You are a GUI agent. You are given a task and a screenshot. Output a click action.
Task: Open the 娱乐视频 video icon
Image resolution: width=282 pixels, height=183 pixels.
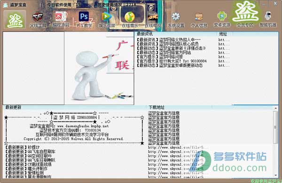pos(107,20)
